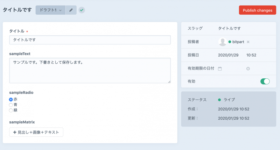Click the 投稿日 time value 10:52
Viewport: 280px width, 150px height.
tap(251, 55)
